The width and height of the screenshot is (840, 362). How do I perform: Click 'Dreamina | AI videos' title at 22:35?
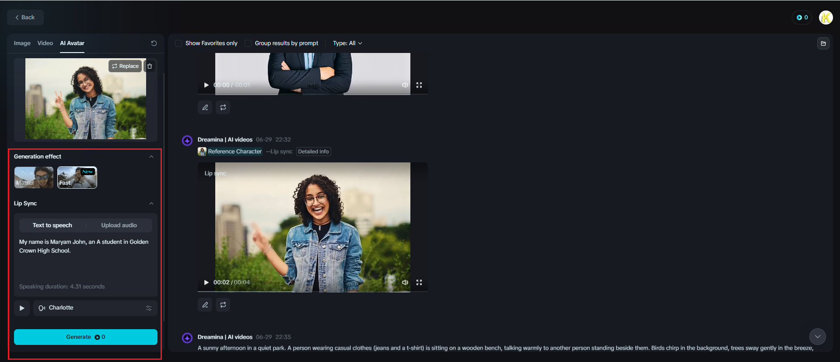[x=225, y=337]
